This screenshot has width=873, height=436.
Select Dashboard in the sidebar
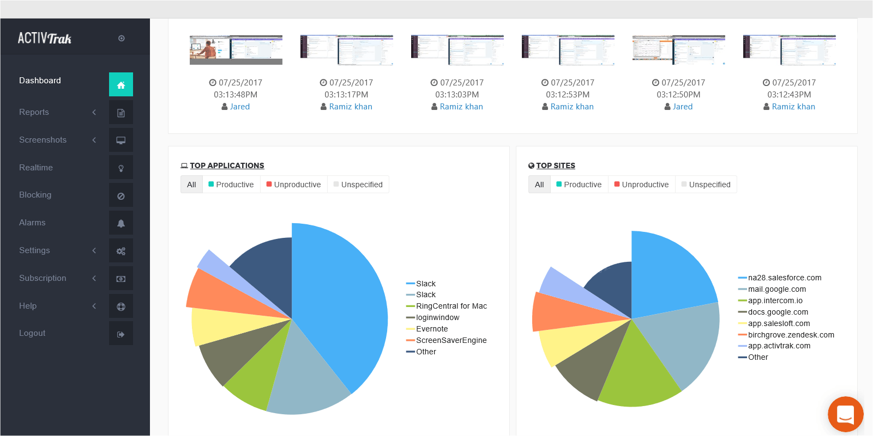pyautogui.click(x=40, y=81)
